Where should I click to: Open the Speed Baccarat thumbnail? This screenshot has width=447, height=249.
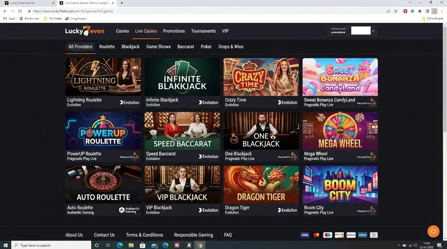(x=182, y=131)
